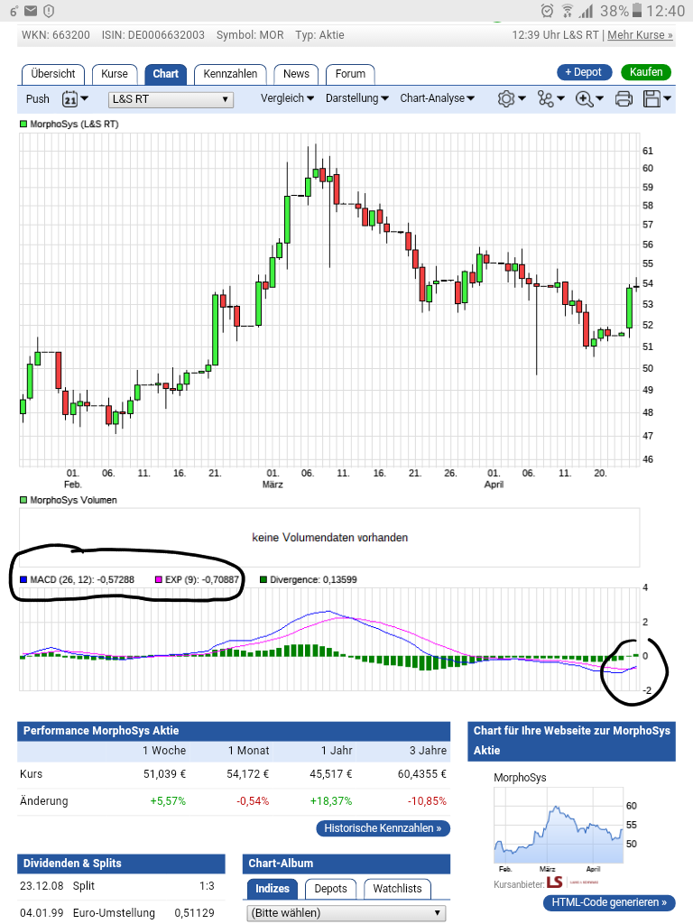Open Historische Kennzahlen button
This screenshot has height=924, width=693.
(383, 828)
